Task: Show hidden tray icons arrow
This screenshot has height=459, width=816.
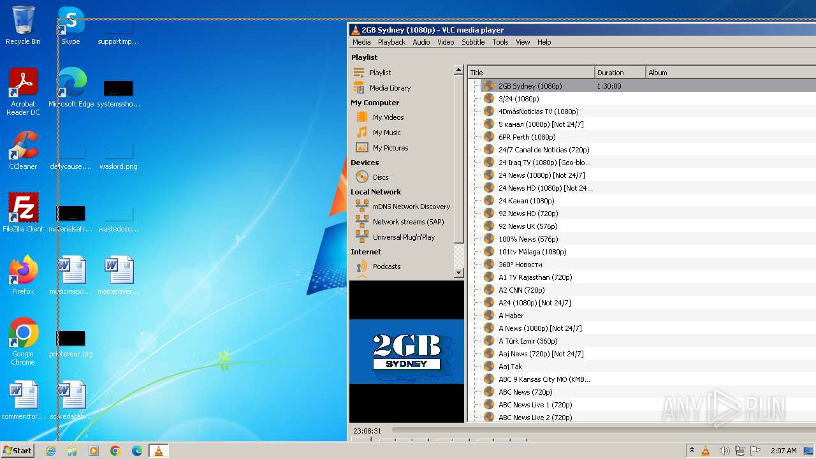Action: pyautogui.click(x=692, y=451)
